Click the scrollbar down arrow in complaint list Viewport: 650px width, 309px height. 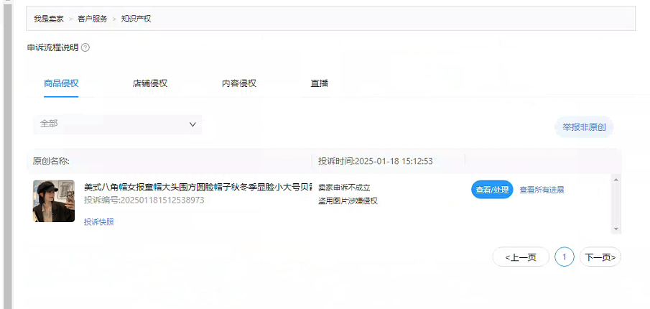click(x=616, y=229)
